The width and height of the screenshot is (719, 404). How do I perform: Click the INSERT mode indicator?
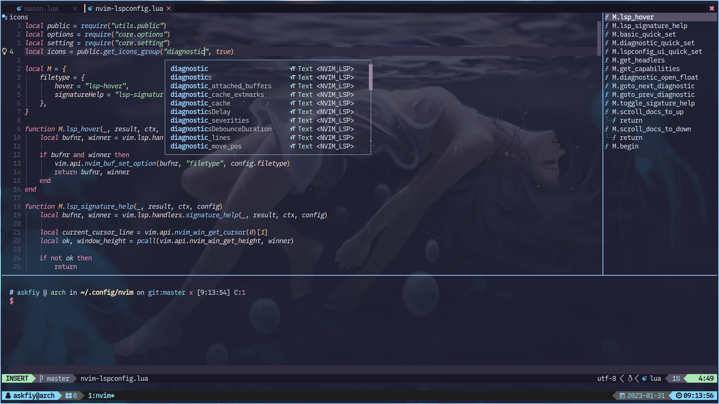pos(17,378)
